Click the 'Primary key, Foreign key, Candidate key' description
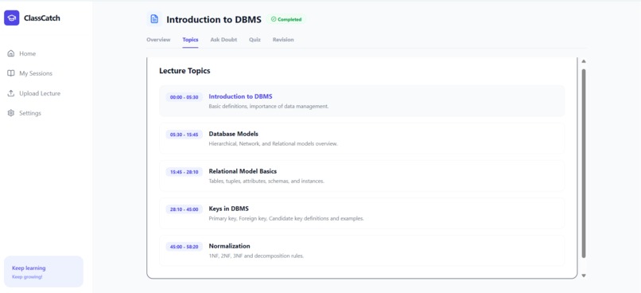Image resolution: width=641 pixels, height=293 pixels. pyautogui.click(x=286, y=218)
